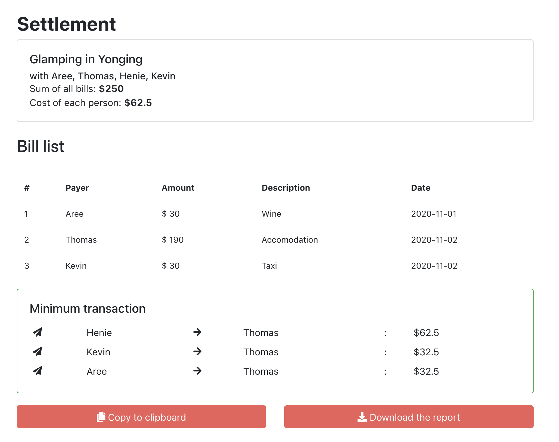The image size is (559, 442).
Task: Click the paper plane icon beside Kevin
Action: pos(37,351)
